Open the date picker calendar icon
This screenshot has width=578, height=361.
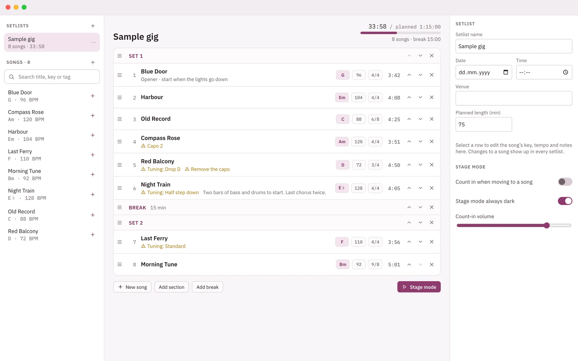(505, 72)
